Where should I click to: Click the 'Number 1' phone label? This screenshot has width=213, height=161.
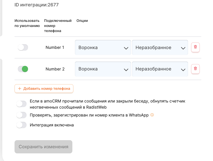[x=55, y=48]
